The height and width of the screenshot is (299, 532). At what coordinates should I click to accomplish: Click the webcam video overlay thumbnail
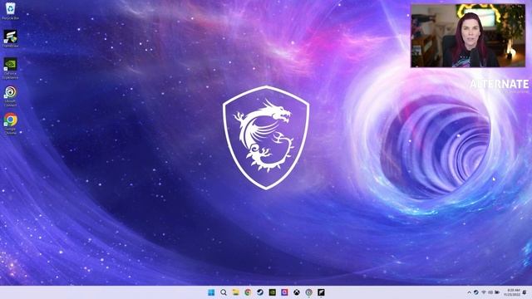click(x=468, y=36)
